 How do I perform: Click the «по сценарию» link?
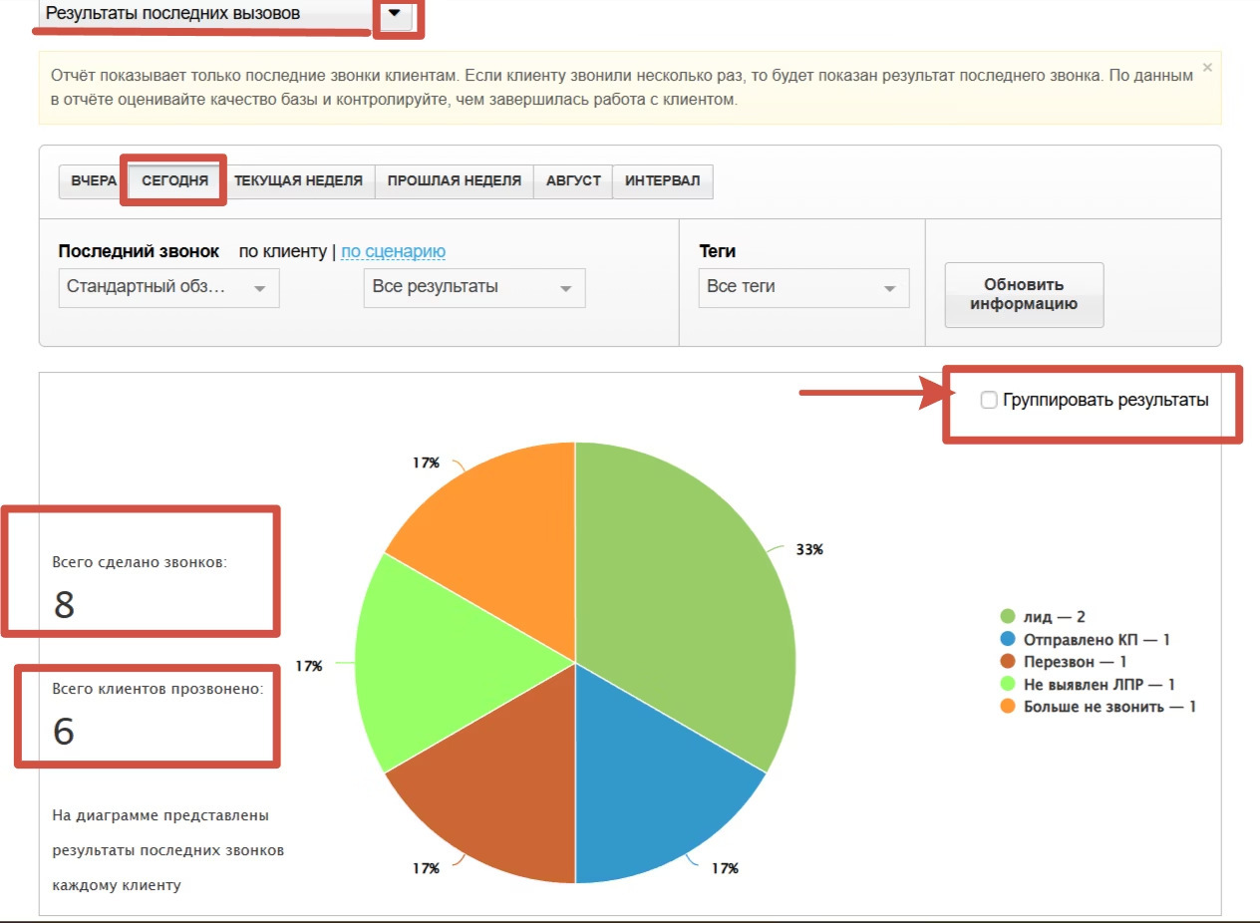click(x=393, y=252)
